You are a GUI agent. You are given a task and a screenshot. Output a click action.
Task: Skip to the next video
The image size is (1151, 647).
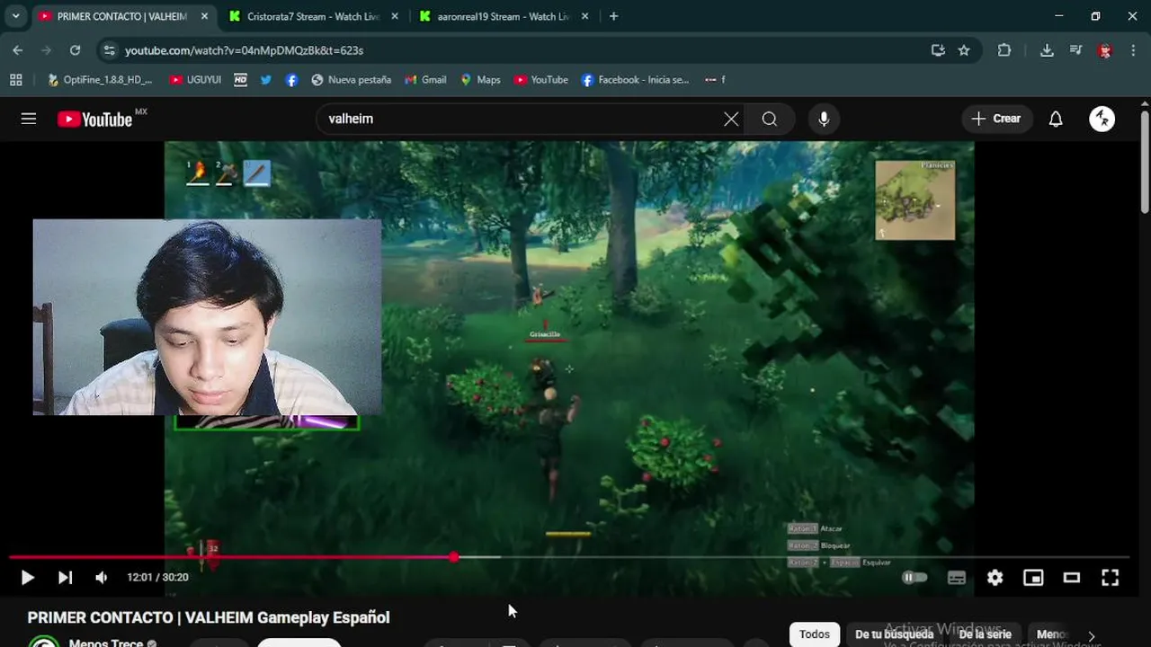pyautogui.click(x=65, y=578)
